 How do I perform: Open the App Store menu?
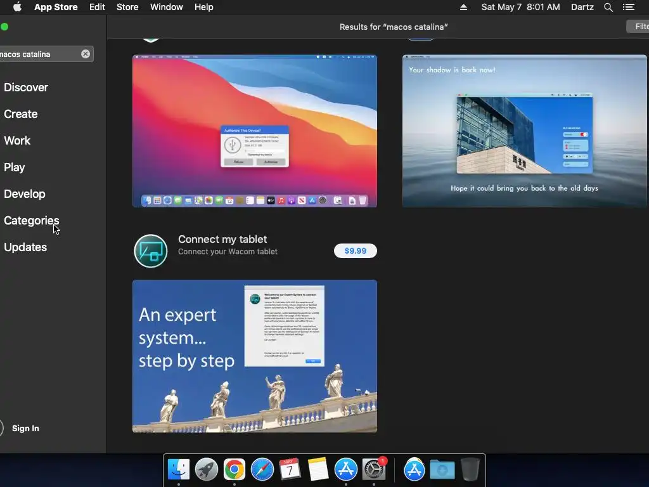(56, 7)
